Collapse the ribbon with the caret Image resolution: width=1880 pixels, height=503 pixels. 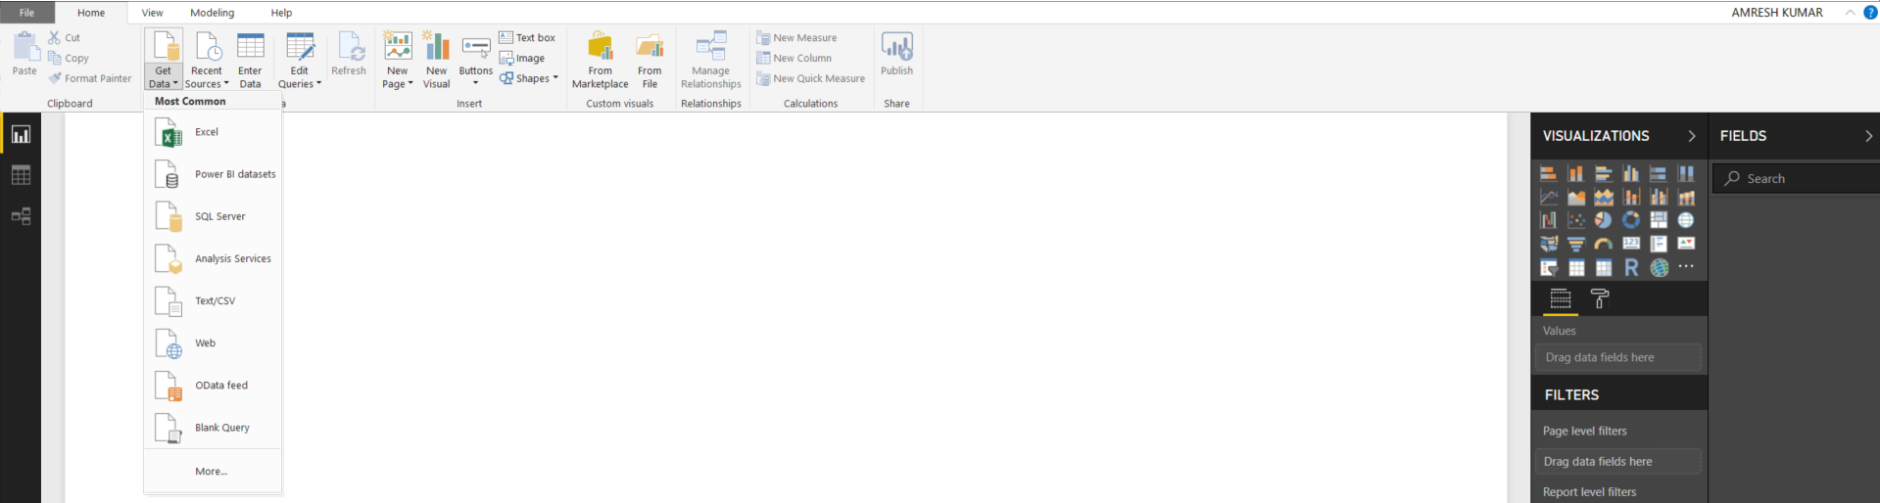(x=1850, y=13)
